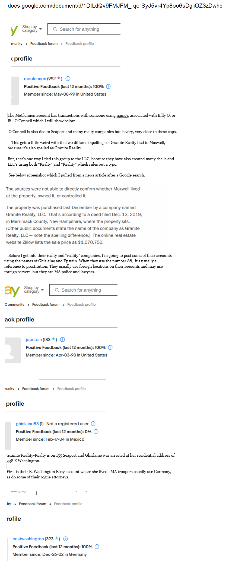The width and height of the screenshot is (229, 568).
Task: Click info icon next to eastwashington (393) rating
Action: point(65,539)
